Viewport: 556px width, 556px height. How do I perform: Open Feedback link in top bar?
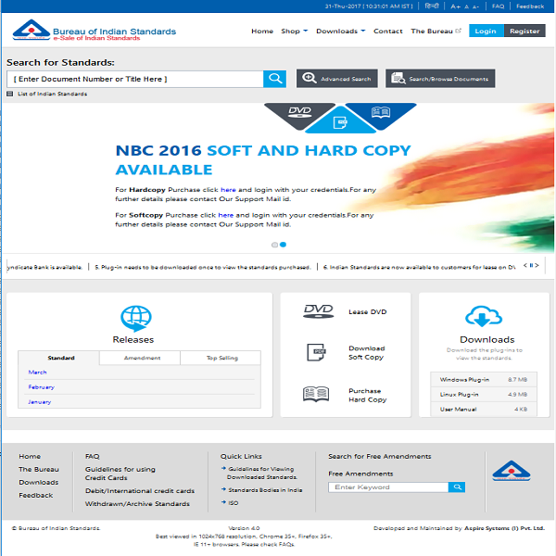pos(530,6)
